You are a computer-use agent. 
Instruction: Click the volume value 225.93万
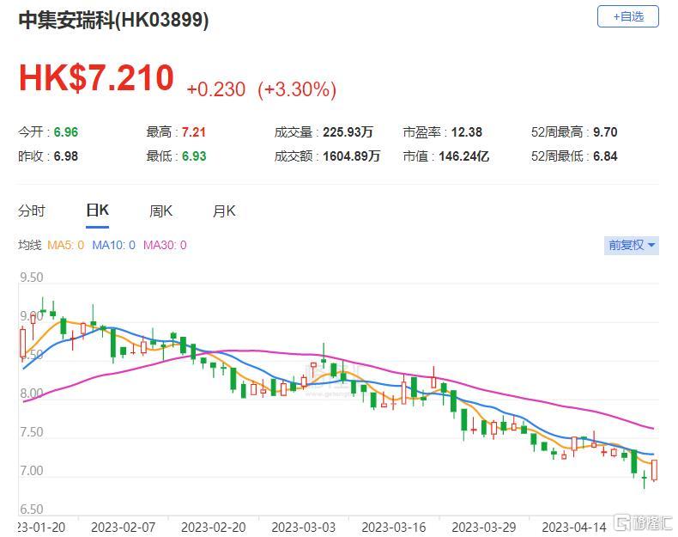[348, 132]
